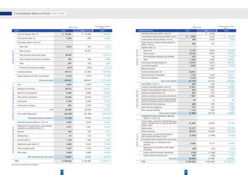Image resolution: width=248 pixels, height=175 pixels.
Task: Click 'Long-term borrowings (Notes 7 and 14)' label
Action: pyautogui.click(x=155, y=87)
